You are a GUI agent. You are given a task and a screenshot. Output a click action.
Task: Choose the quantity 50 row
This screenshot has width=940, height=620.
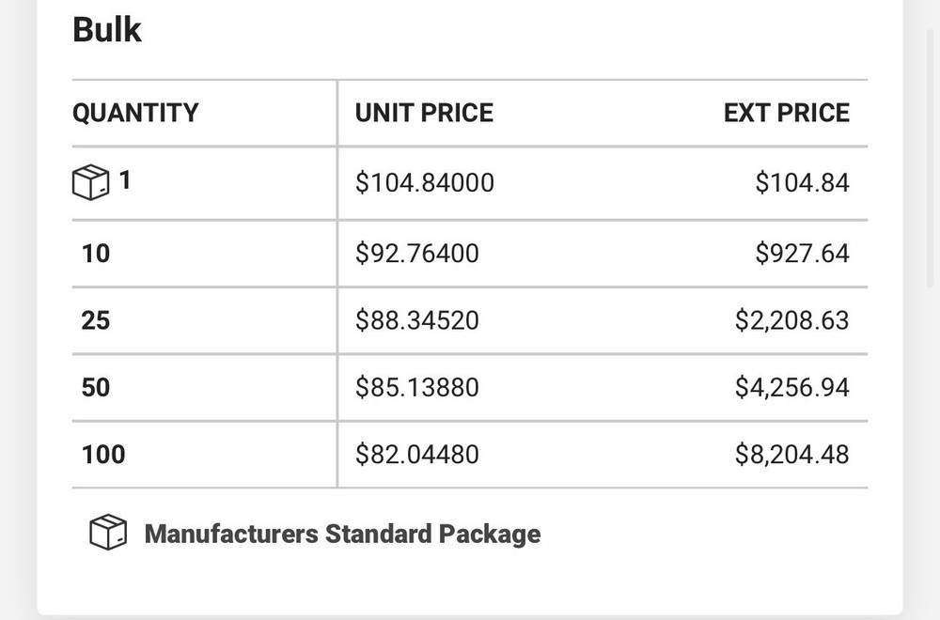(x=96, y=387)
